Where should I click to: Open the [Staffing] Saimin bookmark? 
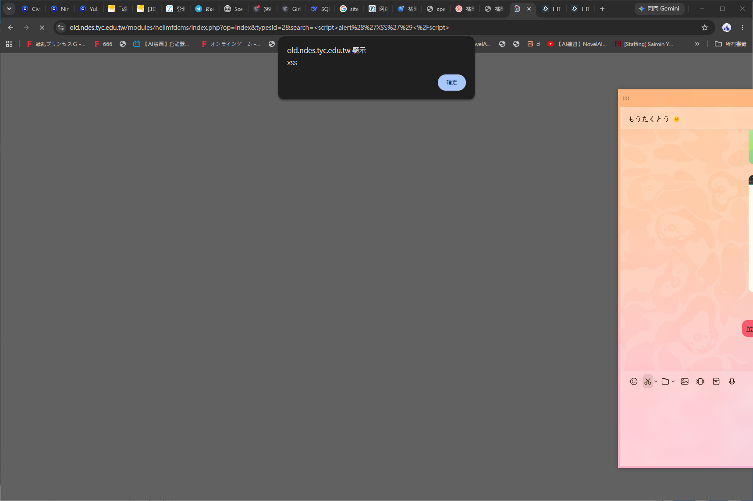(644, 44)
